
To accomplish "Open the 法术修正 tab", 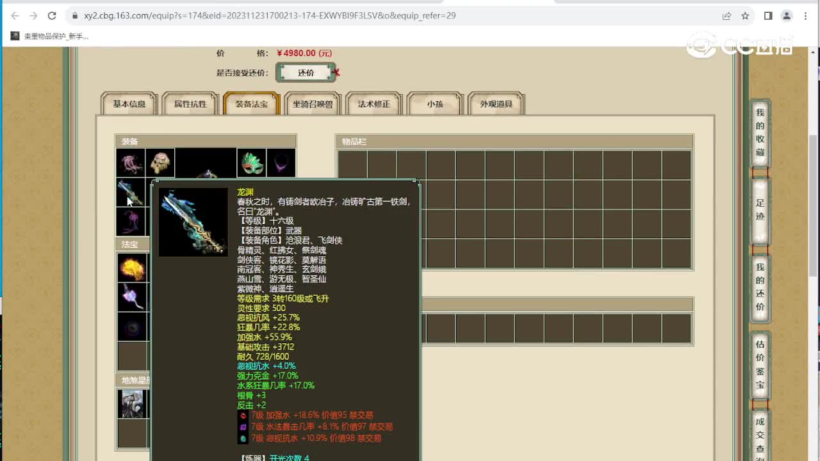I will click(x=373, y=104).
